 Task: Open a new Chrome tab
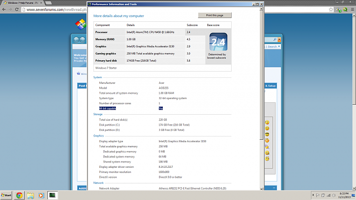coord(48,3)
